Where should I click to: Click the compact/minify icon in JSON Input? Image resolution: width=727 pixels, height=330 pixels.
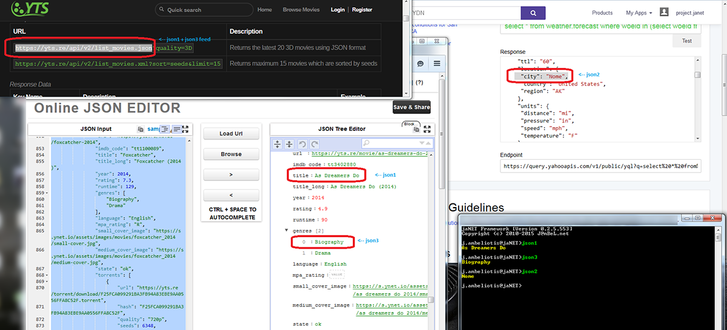176,129
